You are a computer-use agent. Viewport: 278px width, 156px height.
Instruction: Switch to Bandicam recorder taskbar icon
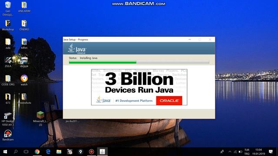(91, 152)
